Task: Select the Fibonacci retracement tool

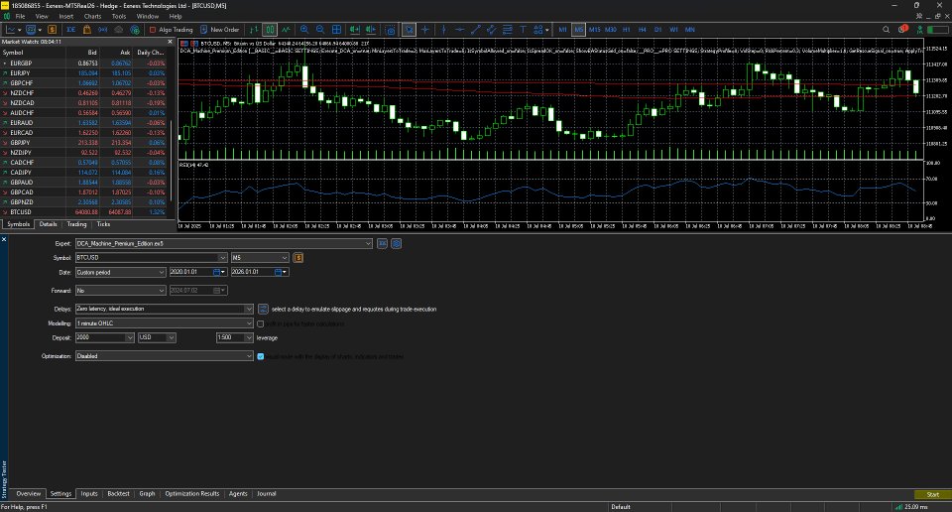Action: click(x=507, y=29)
